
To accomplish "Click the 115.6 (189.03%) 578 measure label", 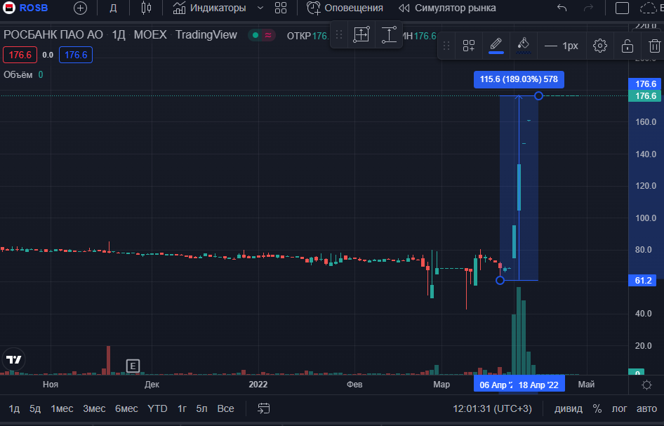I will point(519,79).
